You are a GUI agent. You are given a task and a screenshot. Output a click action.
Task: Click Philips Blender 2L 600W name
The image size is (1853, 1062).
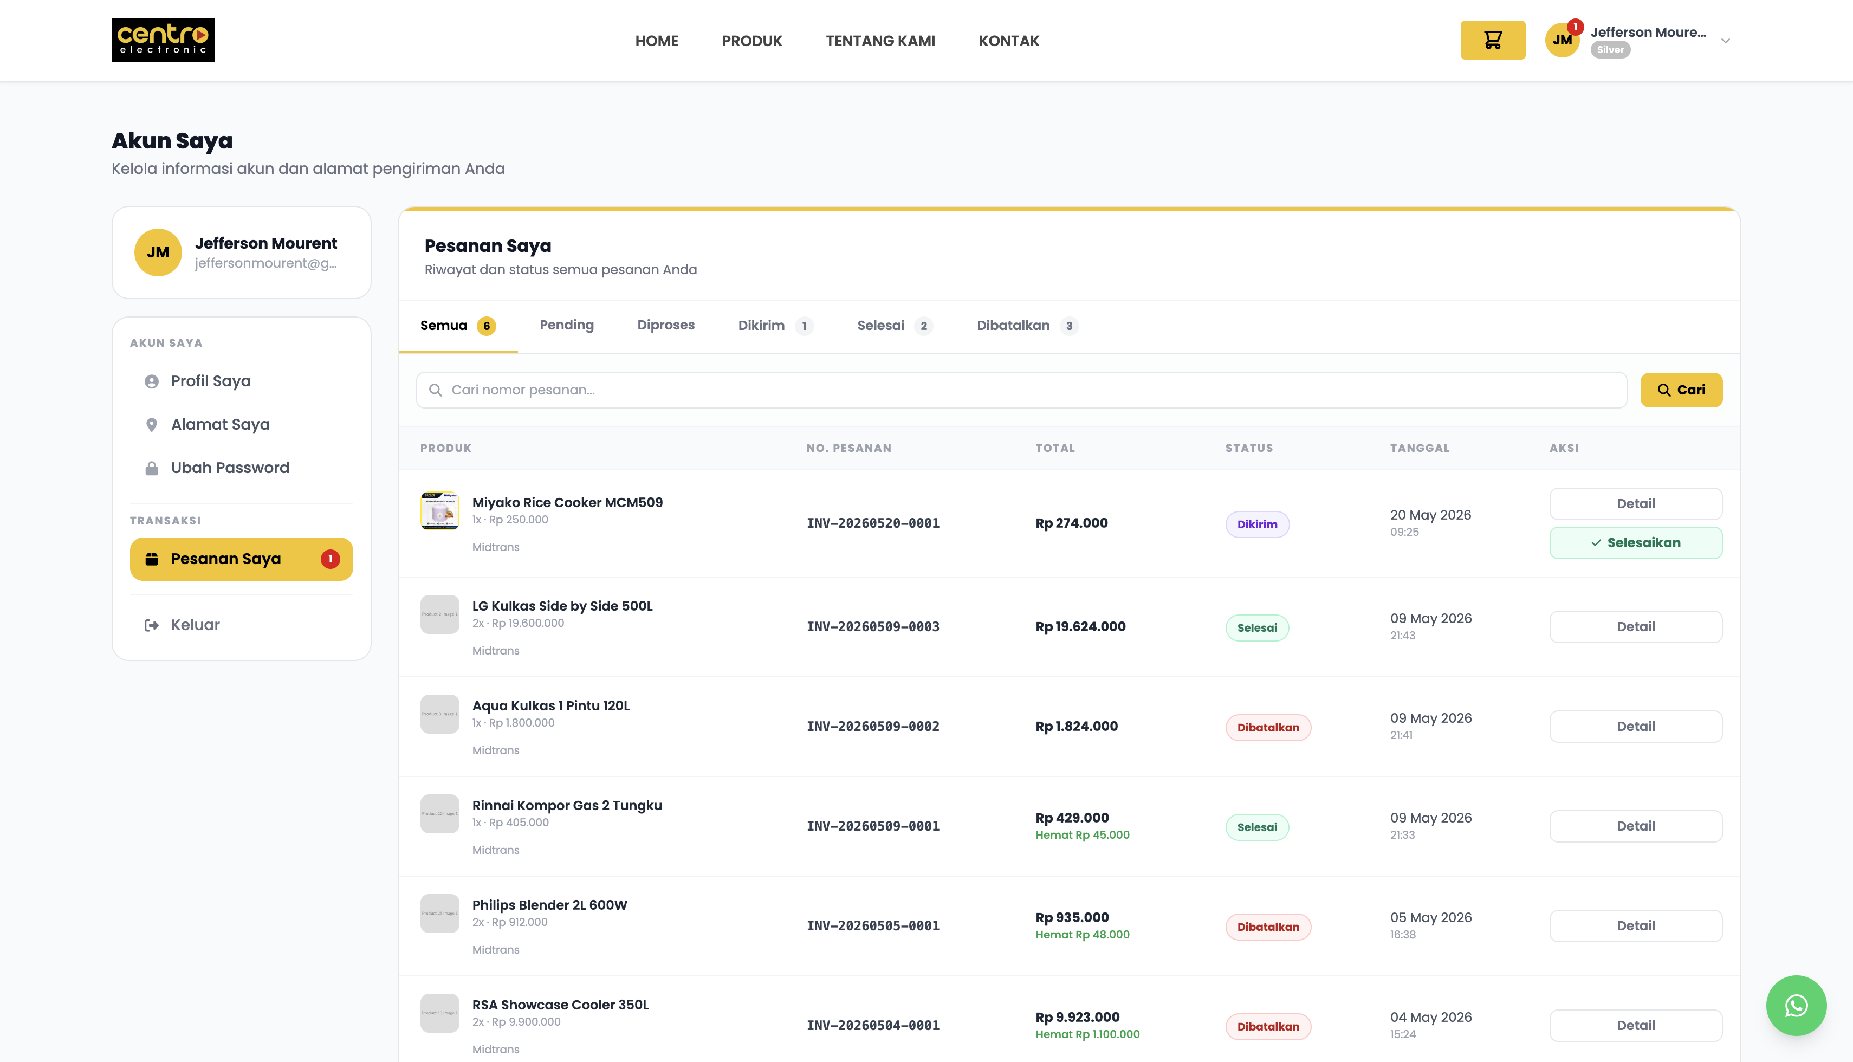tap(550, 905)
